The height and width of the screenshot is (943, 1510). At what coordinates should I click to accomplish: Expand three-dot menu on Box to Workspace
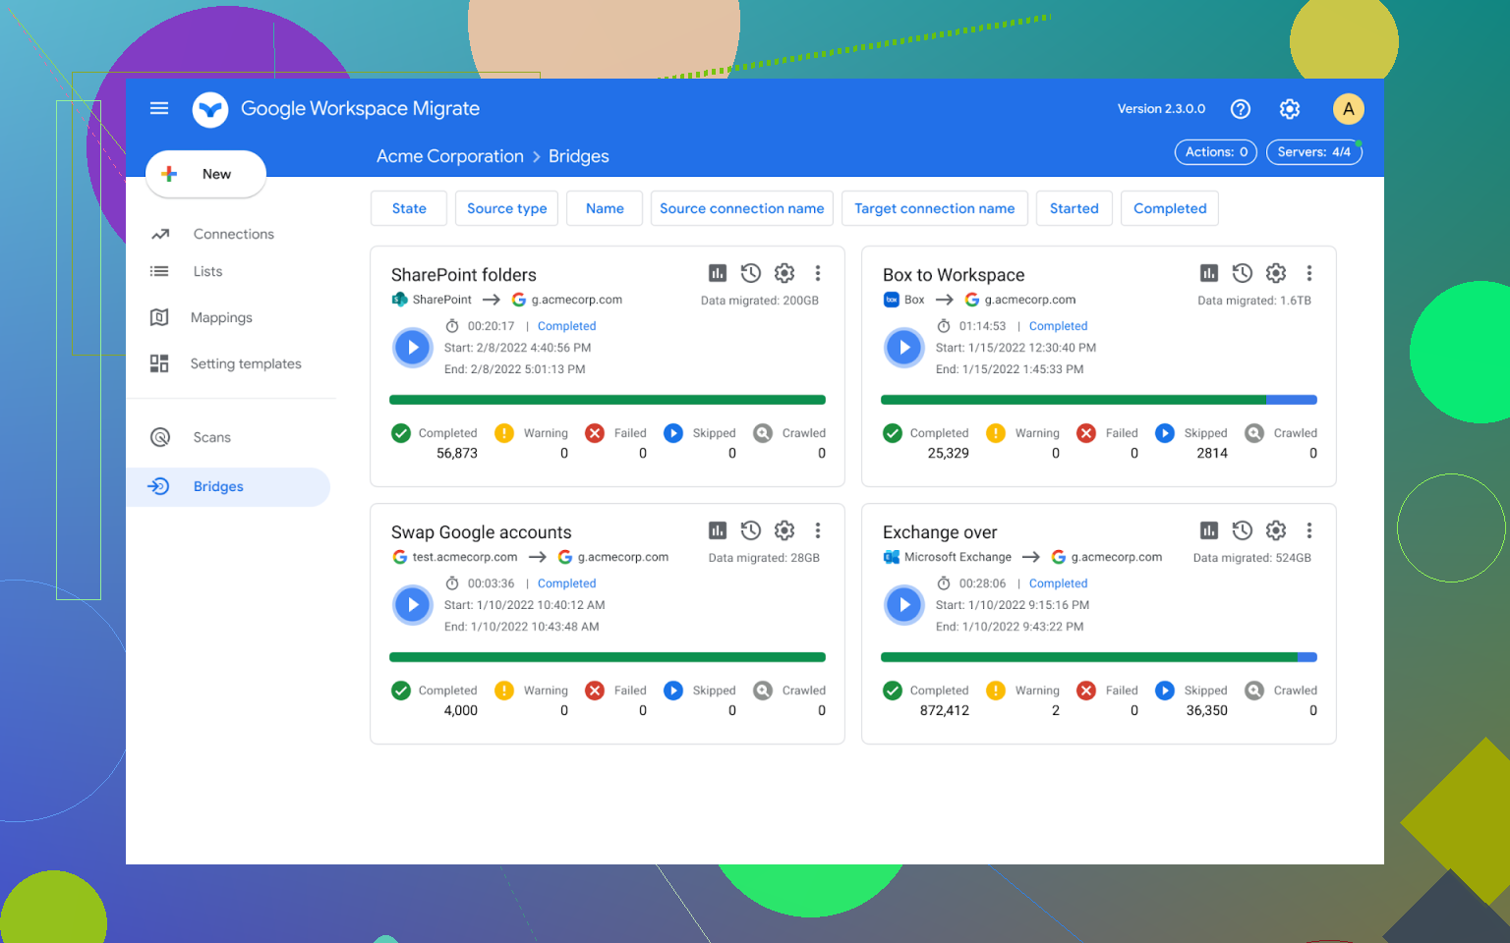(x=1309, y=273)
